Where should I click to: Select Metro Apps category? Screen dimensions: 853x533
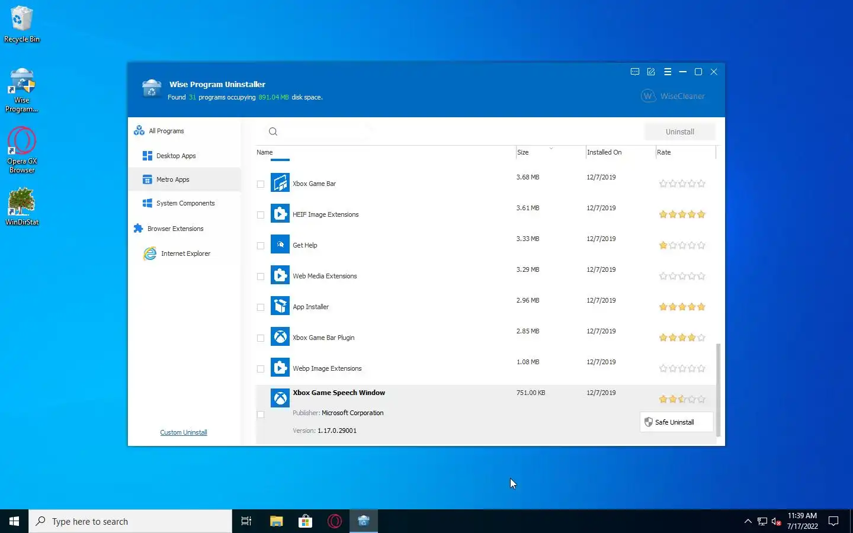tap(184, 179)
